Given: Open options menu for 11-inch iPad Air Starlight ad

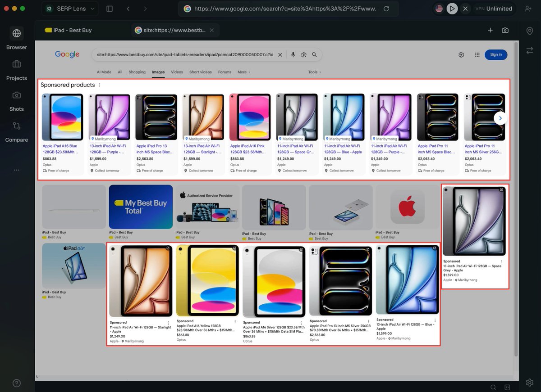Looking at the screenshot, I should (169, 323).
